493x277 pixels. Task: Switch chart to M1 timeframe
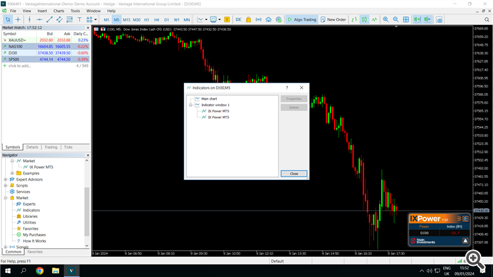[x=106, y=20]
